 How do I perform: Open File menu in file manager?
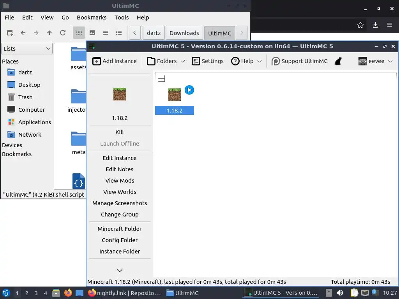[9, 18]
